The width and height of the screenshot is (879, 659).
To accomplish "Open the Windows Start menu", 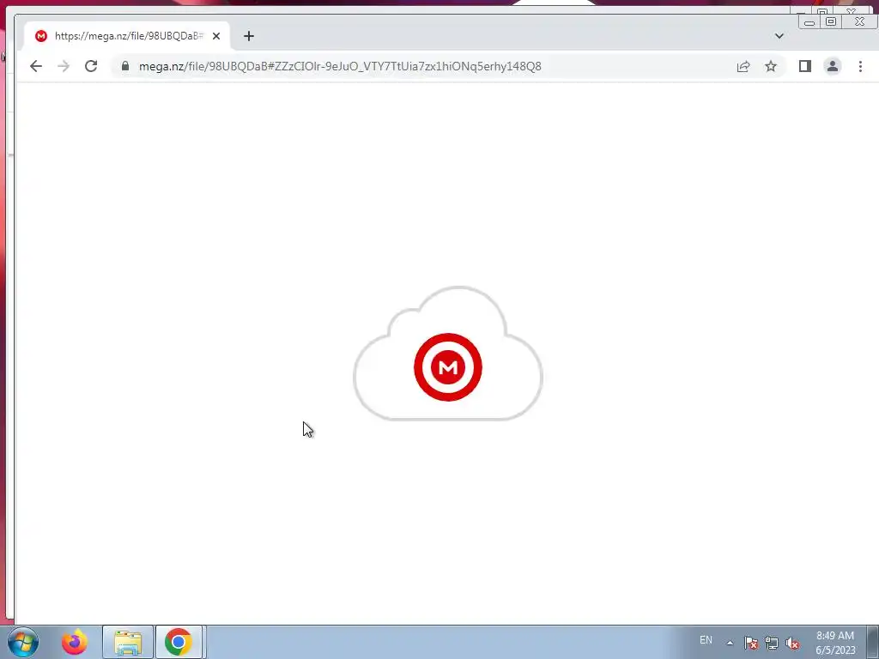I will click(23, 642).
